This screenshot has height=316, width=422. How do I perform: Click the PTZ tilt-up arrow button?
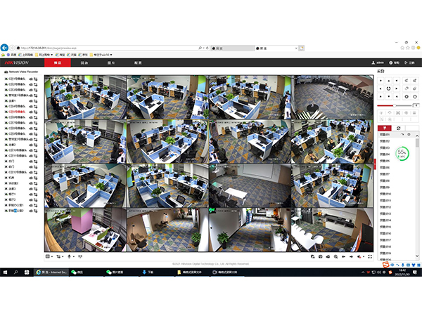(388, 81)
